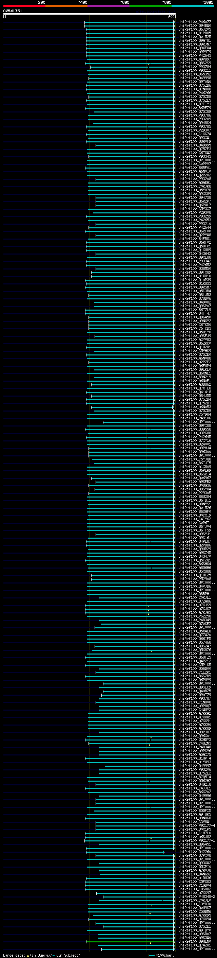Click the orange ~40% identity legend segment

click(66, 6)
